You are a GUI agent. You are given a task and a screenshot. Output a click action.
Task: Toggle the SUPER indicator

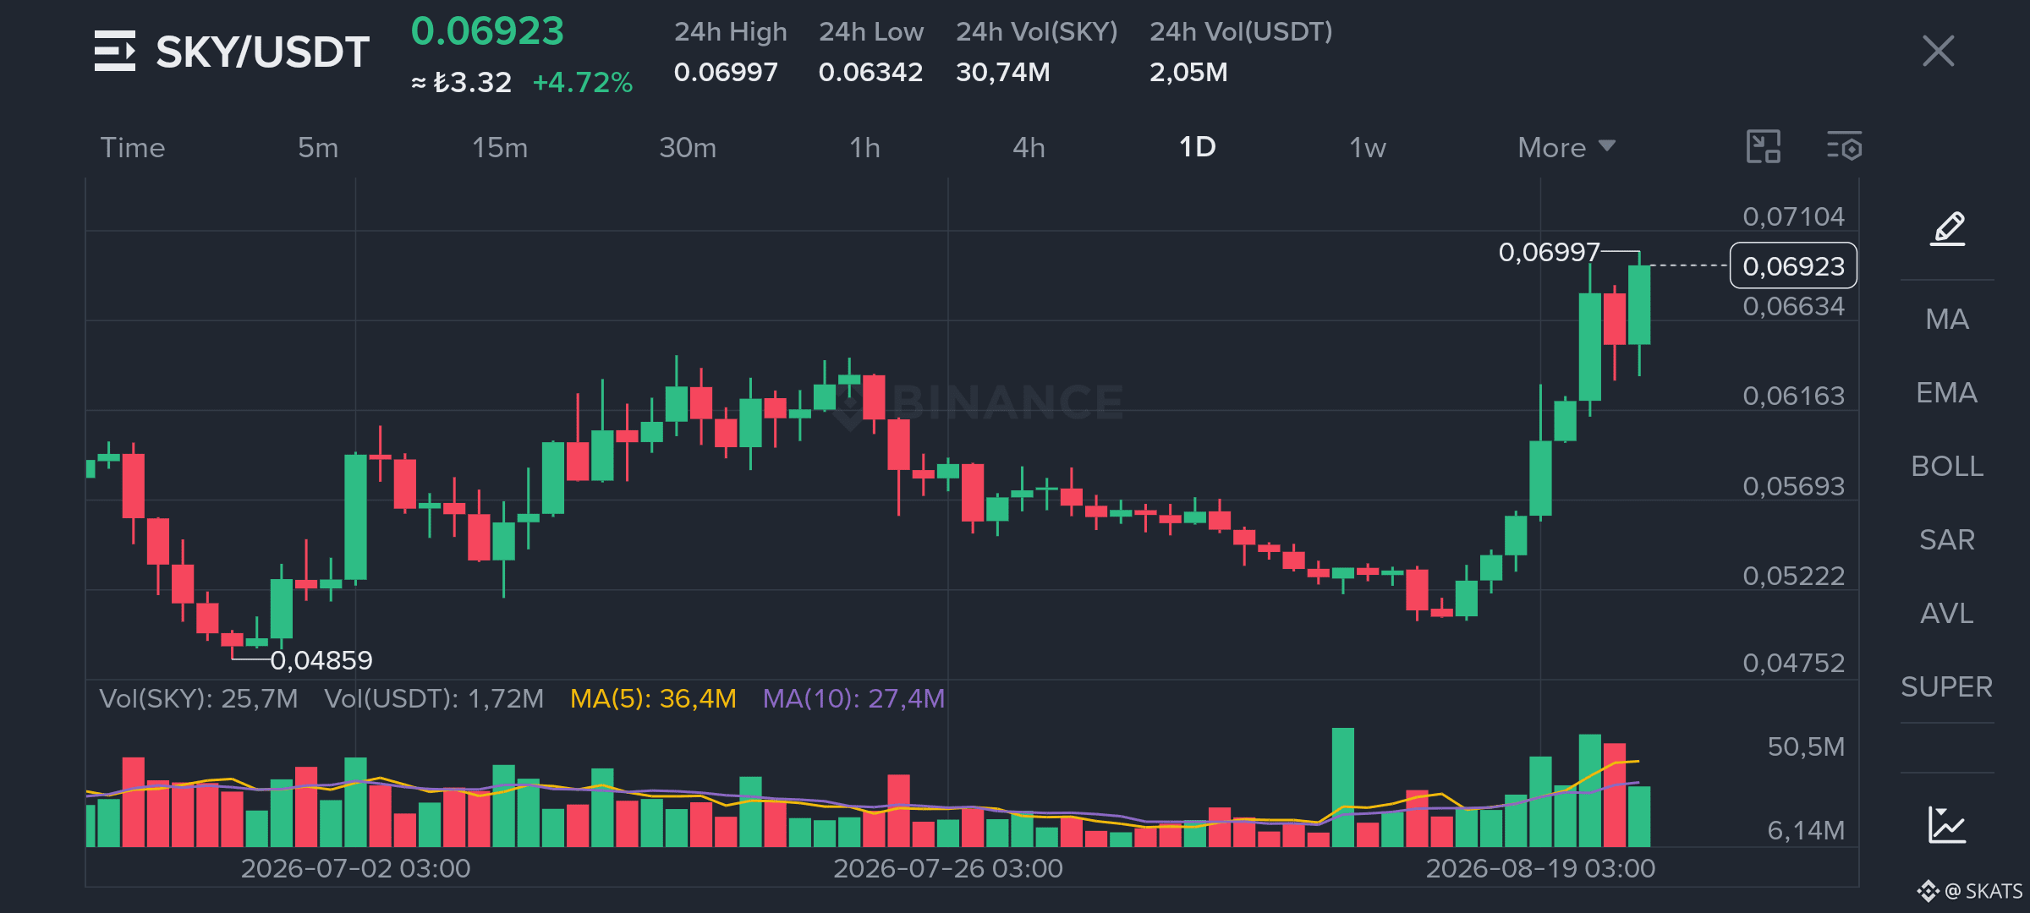[1947, 686]
